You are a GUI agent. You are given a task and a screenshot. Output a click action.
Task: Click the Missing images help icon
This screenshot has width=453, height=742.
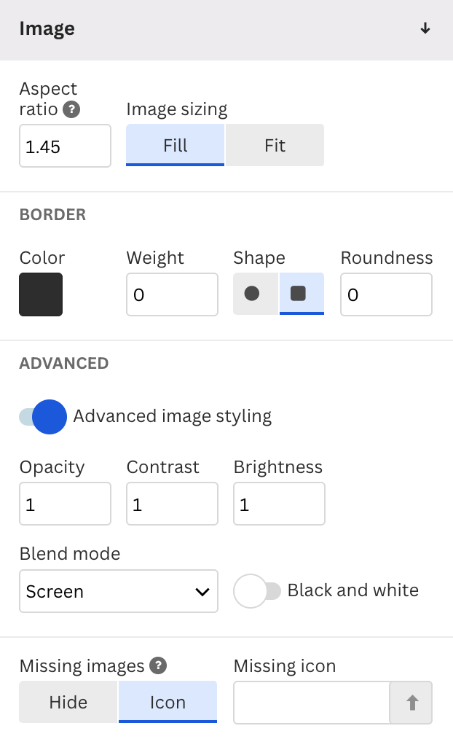point(158,665)
